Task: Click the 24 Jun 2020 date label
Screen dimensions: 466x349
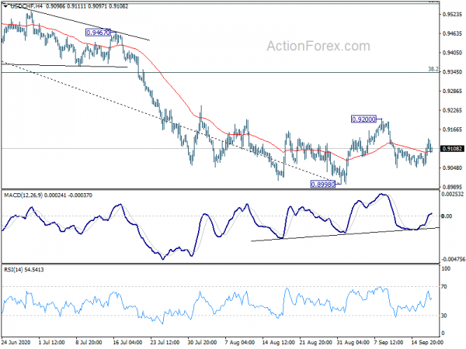Action: click(16, 342)
